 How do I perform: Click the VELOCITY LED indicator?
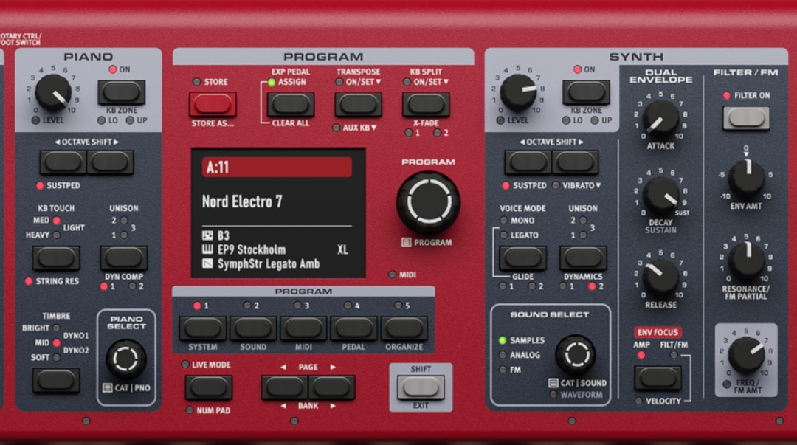point(638,401)
